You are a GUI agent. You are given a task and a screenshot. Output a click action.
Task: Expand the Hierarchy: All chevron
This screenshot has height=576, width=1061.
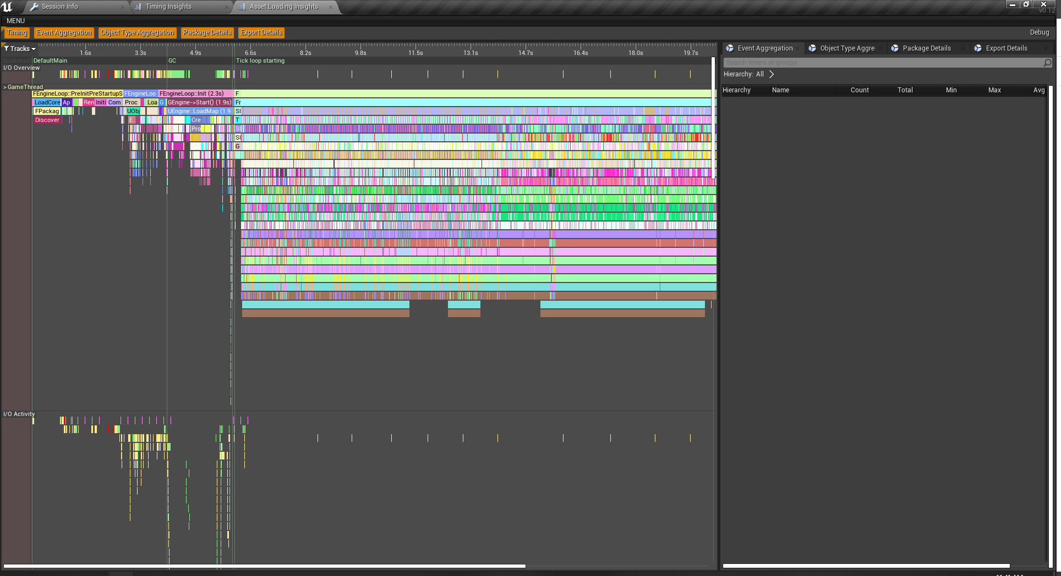click(772, 74)
